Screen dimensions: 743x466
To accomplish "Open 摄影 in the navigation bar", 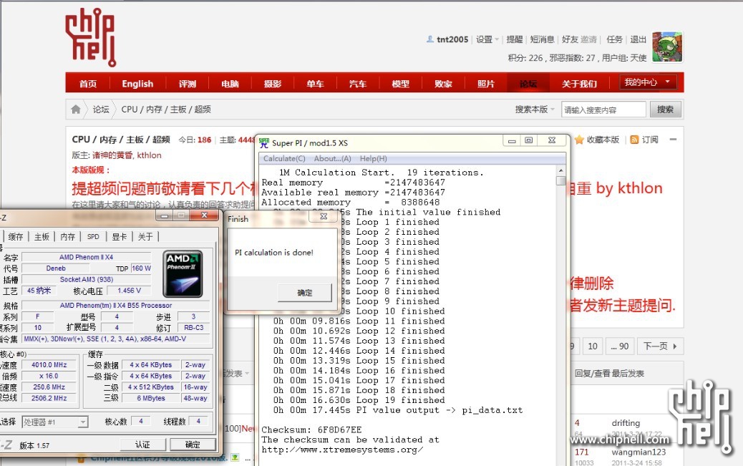I will [273, 84].
